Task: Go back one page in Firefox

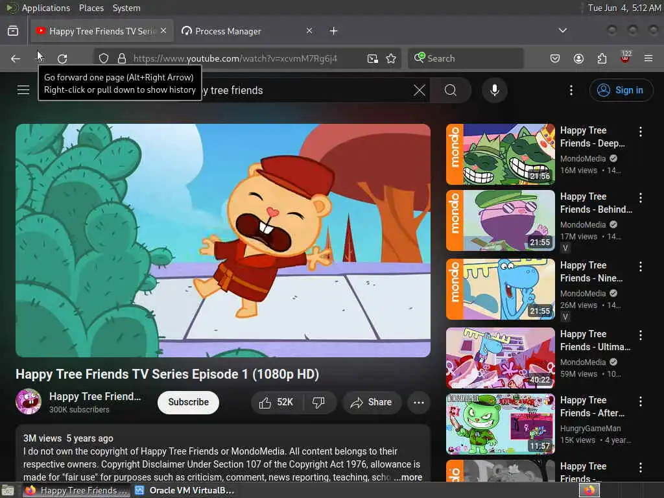Action: (x=16, y=58)
